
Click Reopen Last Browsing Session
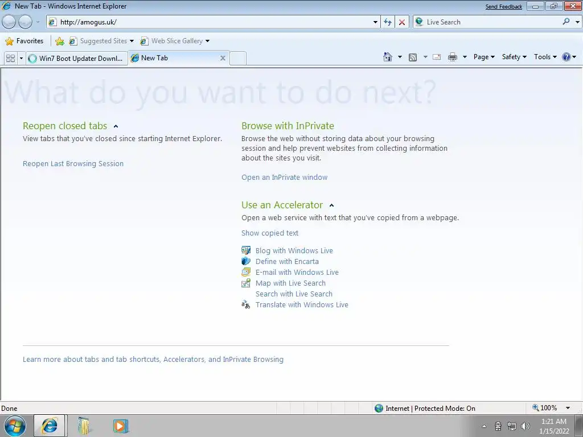click(73, 163)
